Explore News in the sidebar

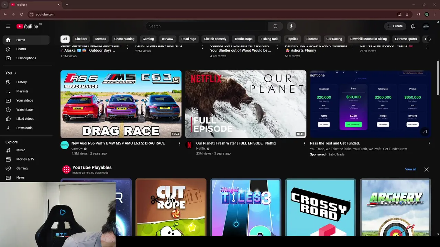[27, 178]
